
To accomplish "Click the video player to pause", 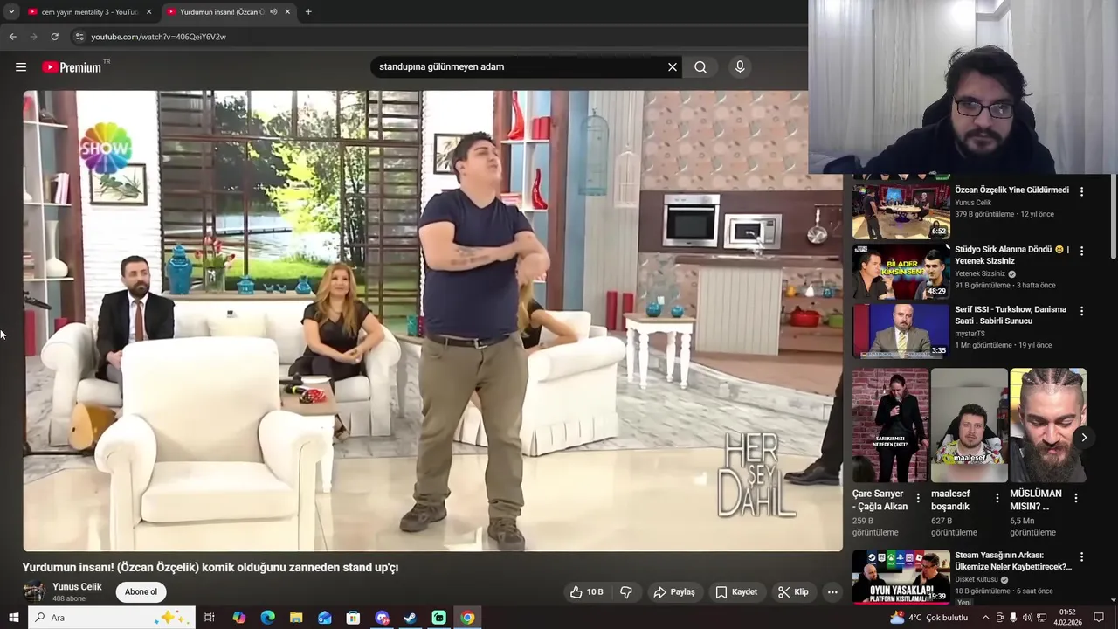I will pyautogui.click(x=432, y=321).
